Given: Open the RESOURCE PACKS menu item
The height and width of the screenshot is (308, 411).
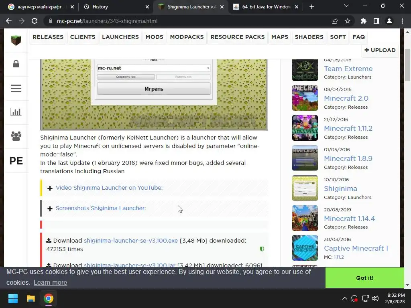Looking at the screenshot, I should 238,37.
